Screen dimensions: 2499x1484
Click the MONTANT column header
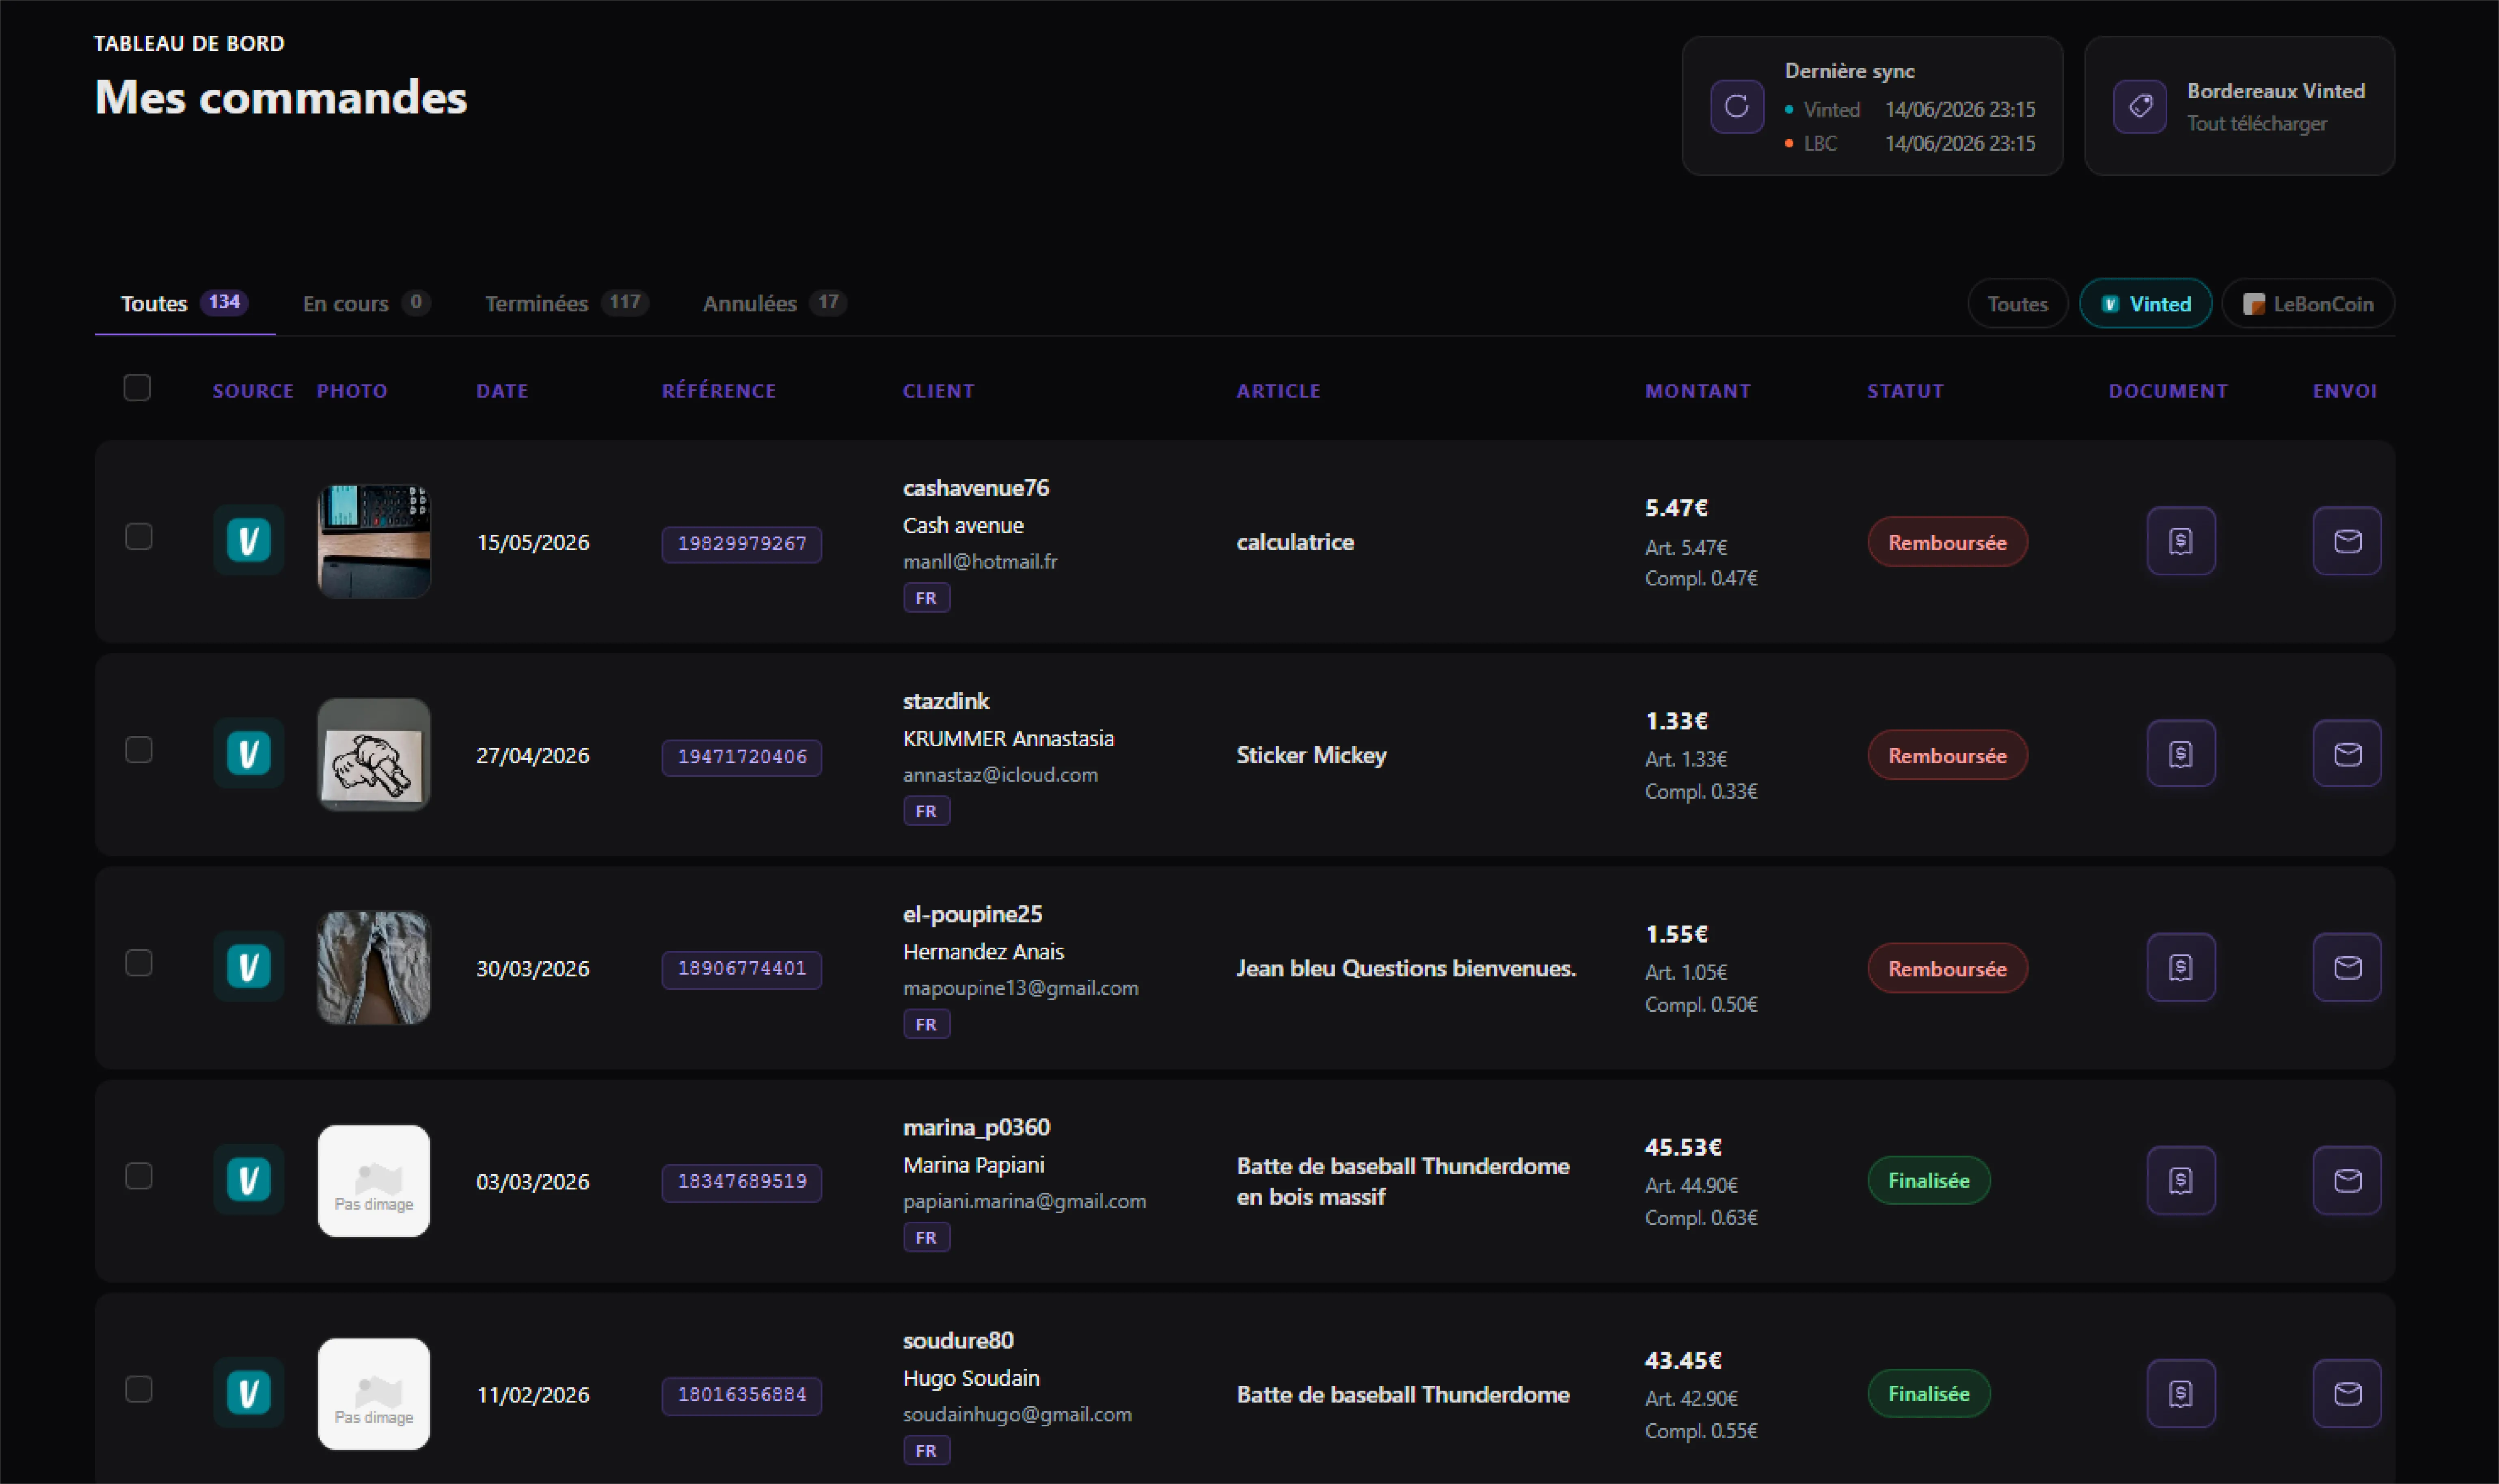click(x=1698, y=391)
